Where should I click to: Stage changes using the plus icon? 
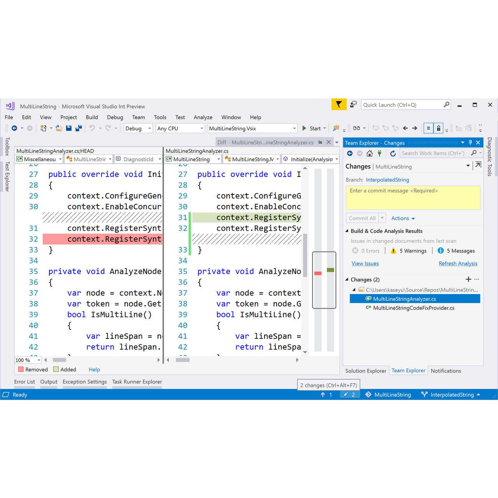coord(468,279)
